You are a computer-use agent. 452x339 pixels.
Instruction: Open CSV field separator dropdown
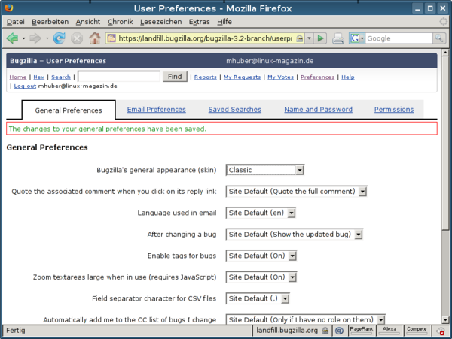tap(258, 298)
